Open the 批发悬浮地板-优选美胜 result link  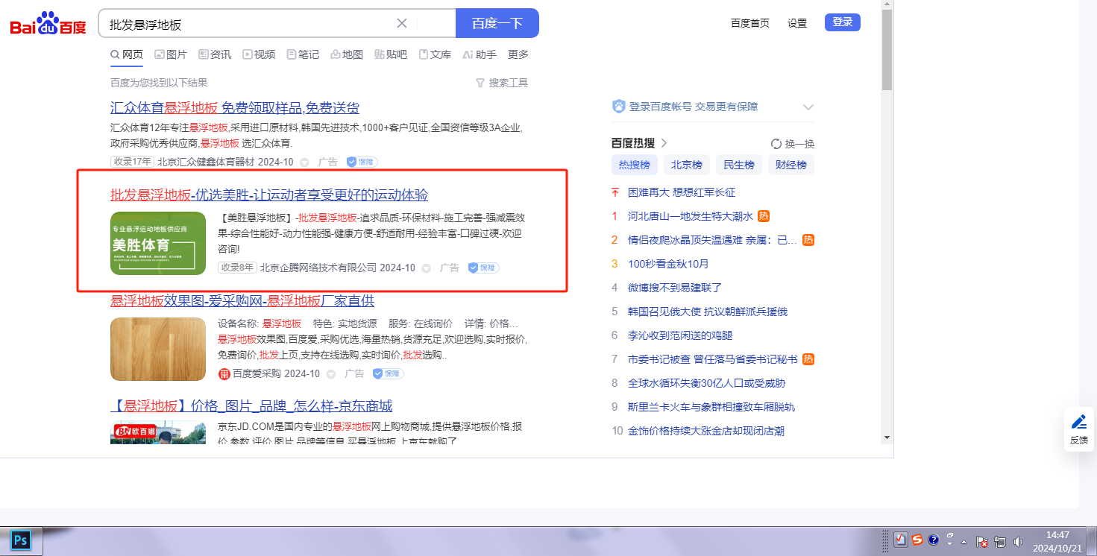click(x=269, y=195)
